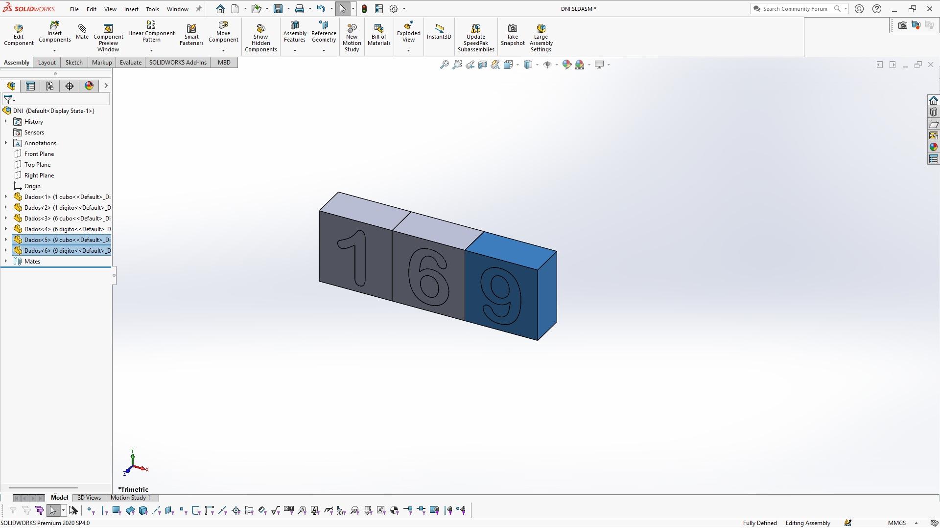Click the feature tree filter field
This screenshot has height=528, width=940.
click(x=63, y=100)
